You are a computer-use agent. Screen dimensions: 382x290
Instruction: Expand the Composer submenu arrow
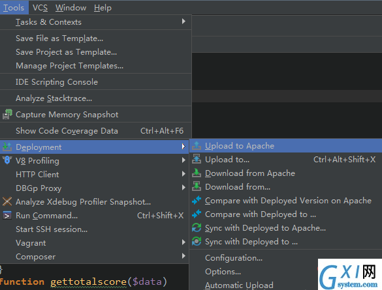[x=183, y=256]
